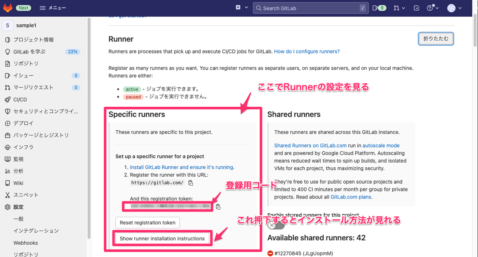478x257 pixels.
Task: Copy the registration token with clipboard icon
Action: click(218, 207)
